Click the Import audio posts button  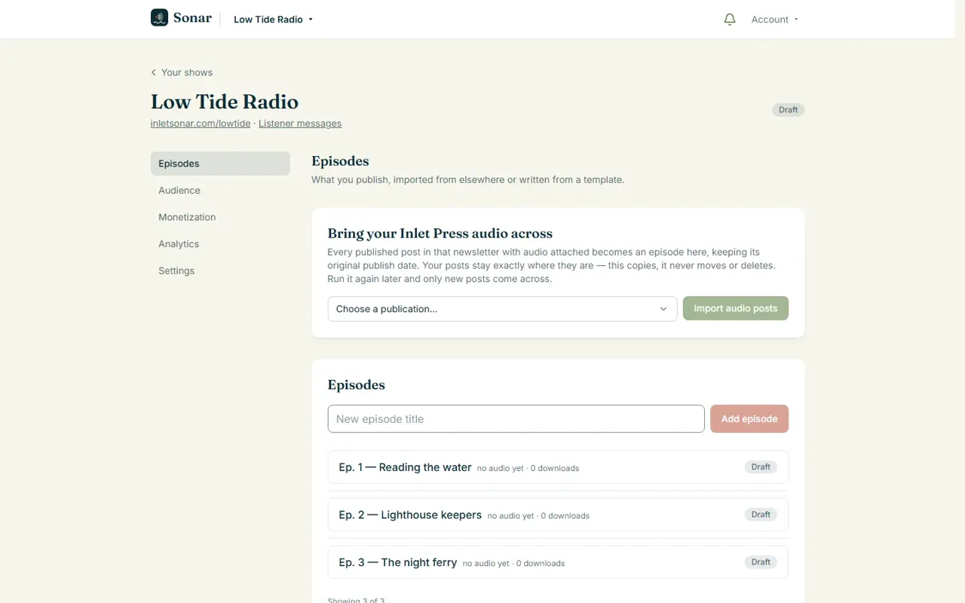click(x=736, y=308)
